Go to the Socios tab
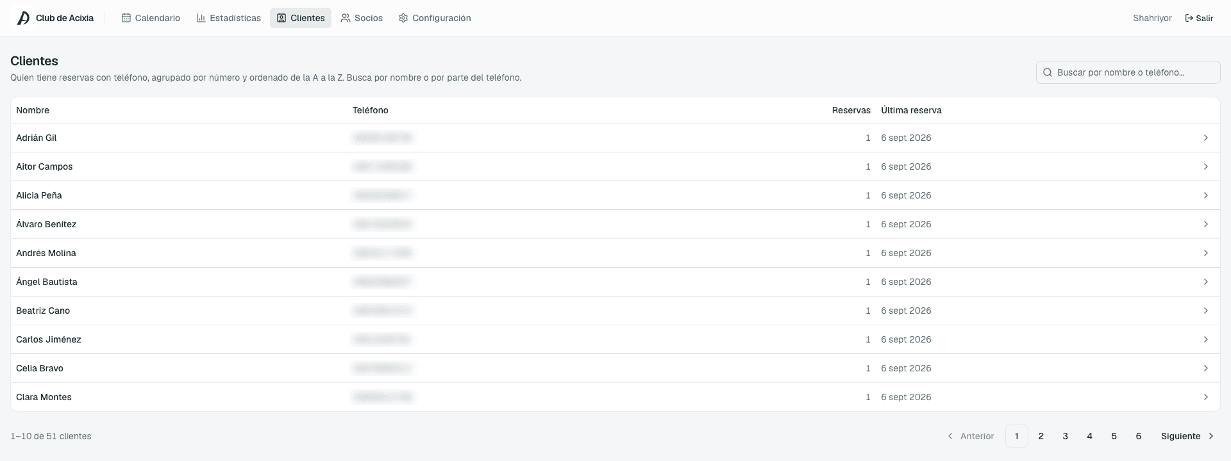This screenshot has width=1231, height=461. [x=362, y=18]
